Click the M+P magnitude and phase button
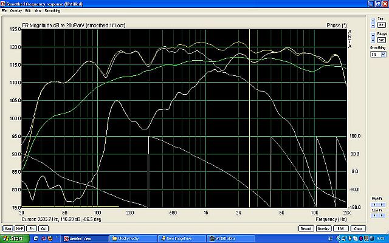The image size is (389, 243). pyautogui.click(x=19, y=228)
